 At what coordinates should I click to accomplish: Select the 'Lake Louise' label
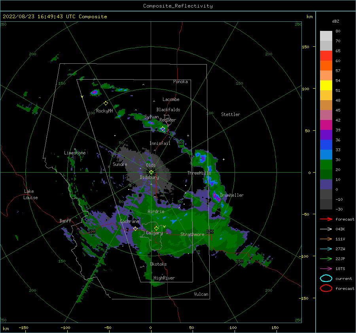pyautogui.click(x=30, y=194)
